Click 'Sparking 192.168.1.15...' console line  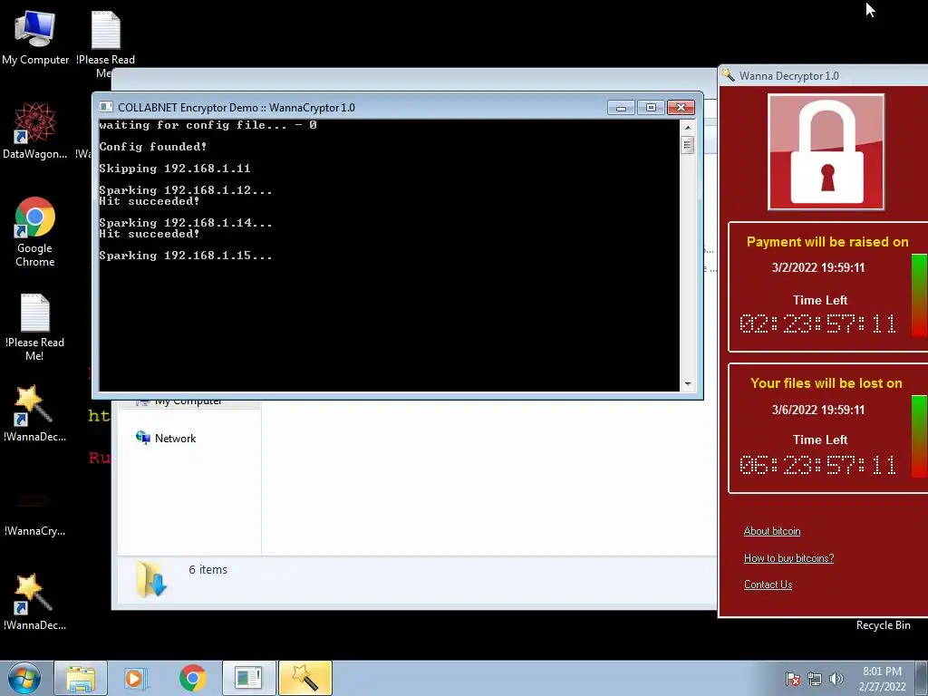point(185,256)
